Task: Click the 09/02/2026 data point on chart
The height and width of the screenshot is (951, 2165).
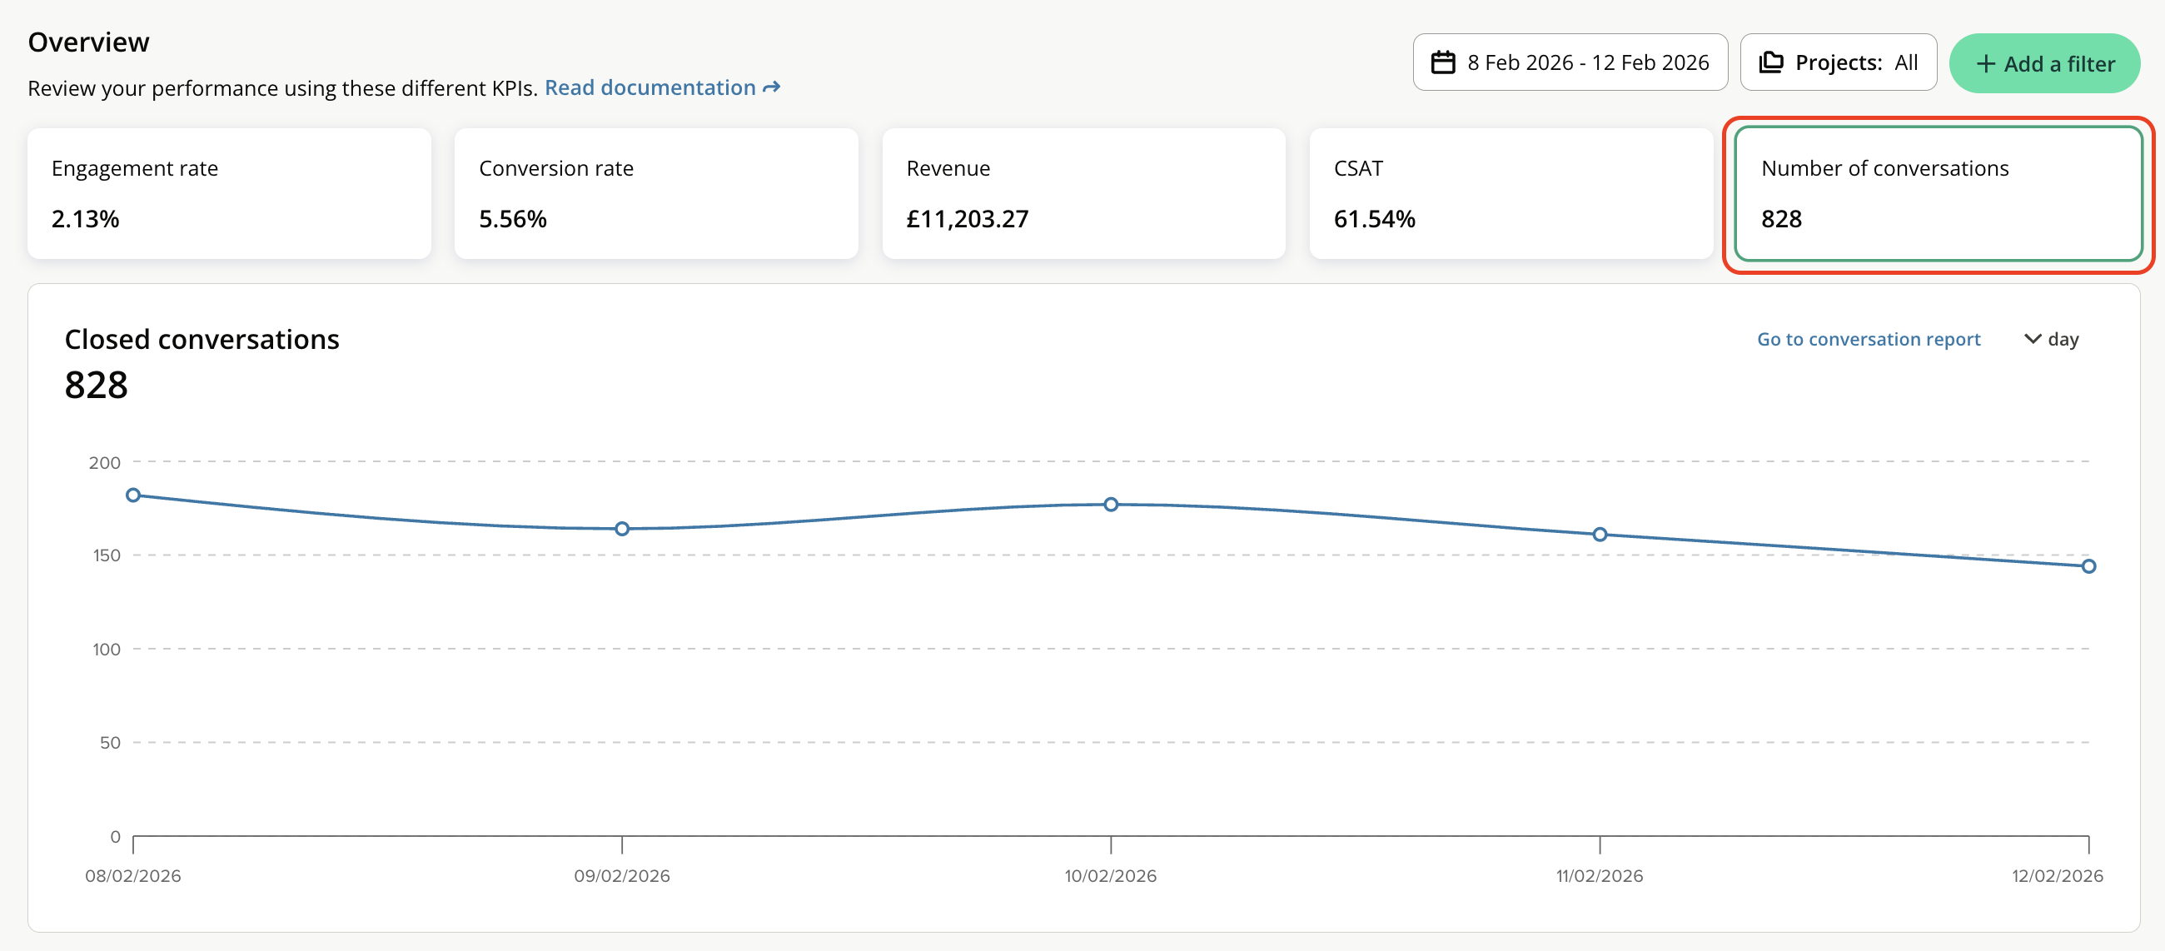Action: 622,529
